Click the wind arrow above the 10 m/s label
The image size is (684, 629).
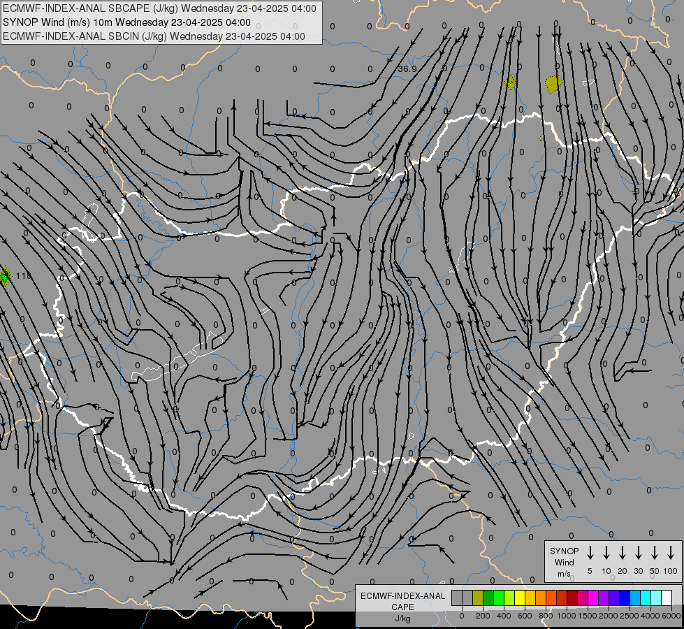coord(606,553)
